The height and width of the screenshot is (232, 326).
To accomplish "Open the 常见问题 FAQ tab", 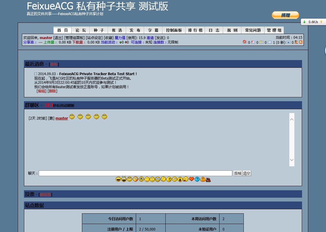I will pyautogui.click(x=253, y=30).
